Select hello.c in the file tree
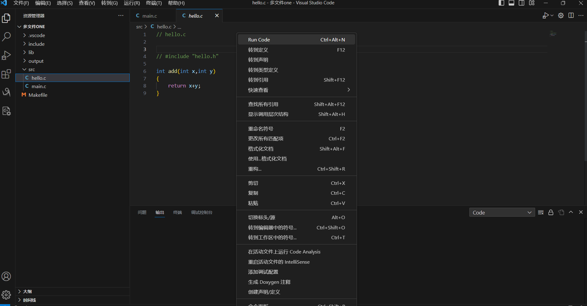 click(x=73, y=78)
